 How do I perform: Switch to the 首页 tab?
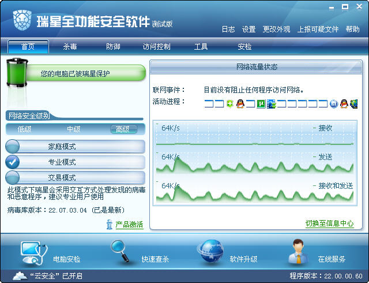28,46
